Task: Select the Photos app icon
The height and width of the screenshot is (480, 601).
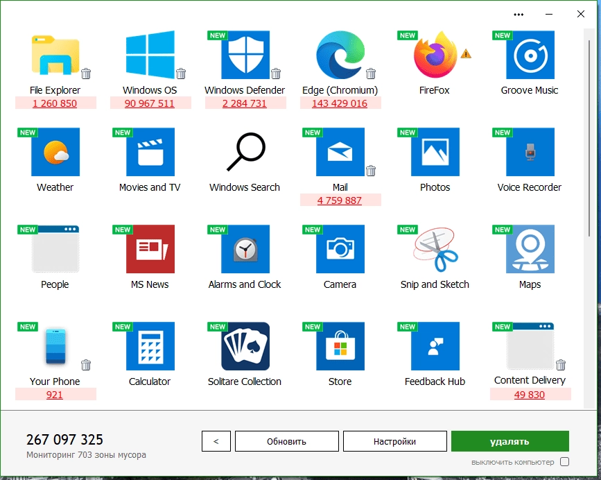Action: tap(435, 152)
